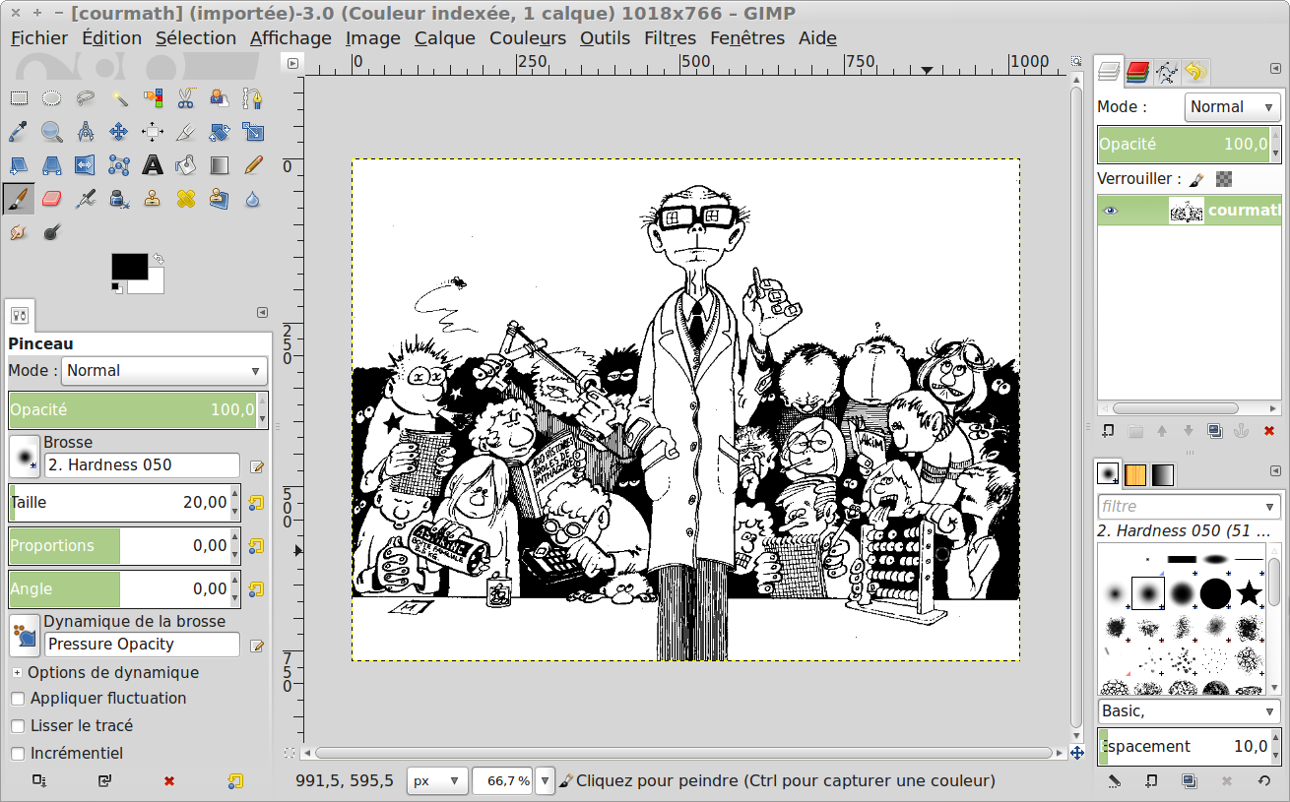Select the Rotate tool
The height and width of the screenshot is (802, 1290).
(220, 132)
